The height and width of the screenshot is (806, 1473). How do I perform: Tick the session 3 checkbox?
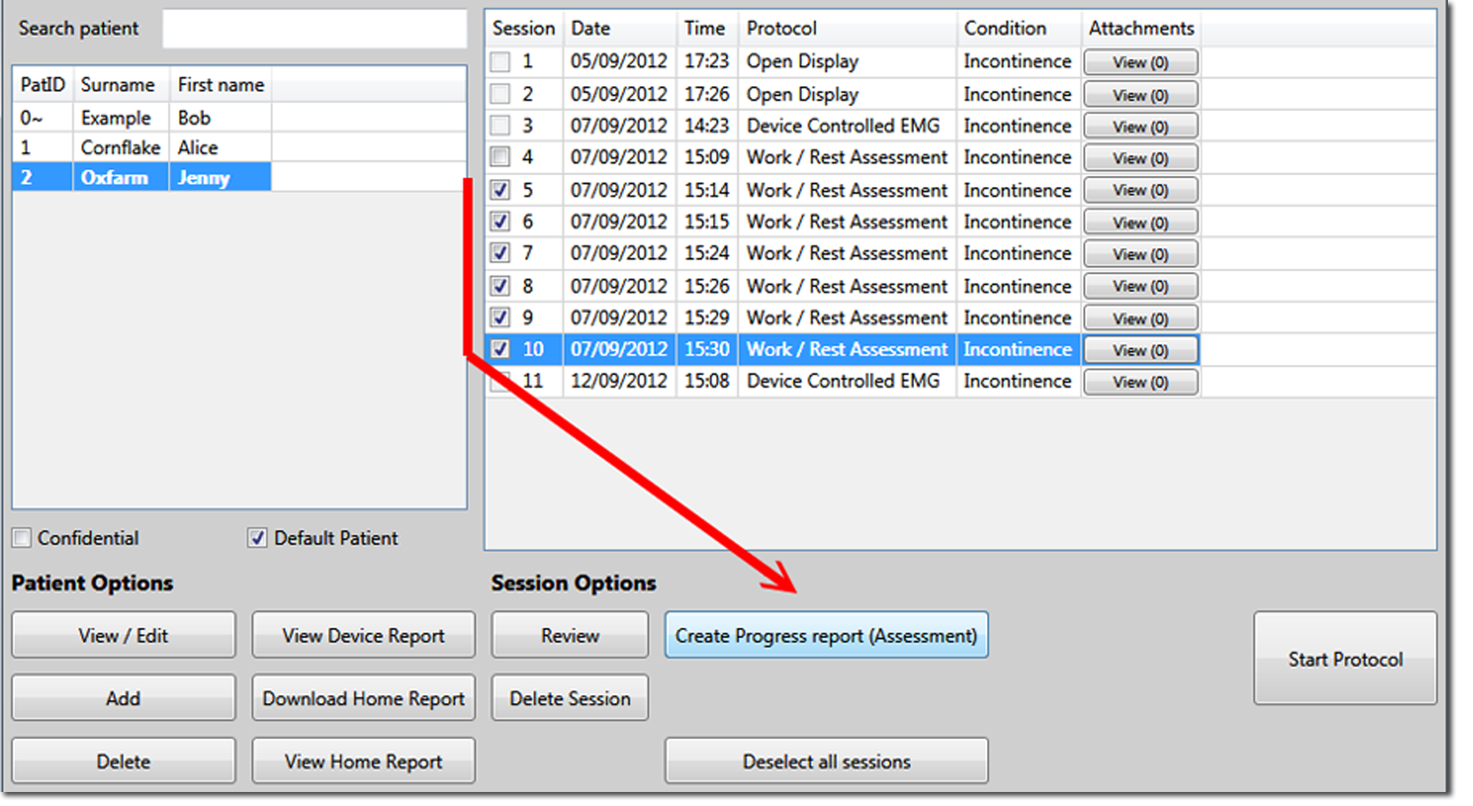pos(501,126)
